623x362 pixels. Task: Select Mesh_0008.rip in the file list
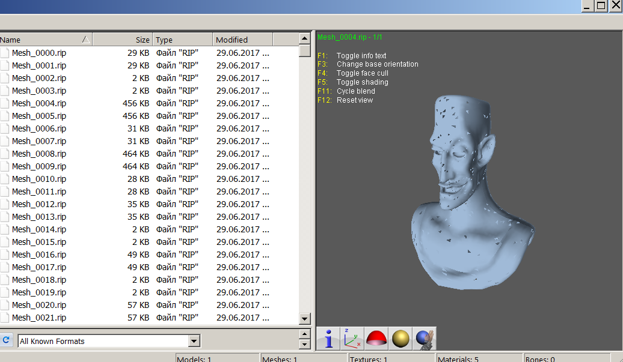[39, 154]
